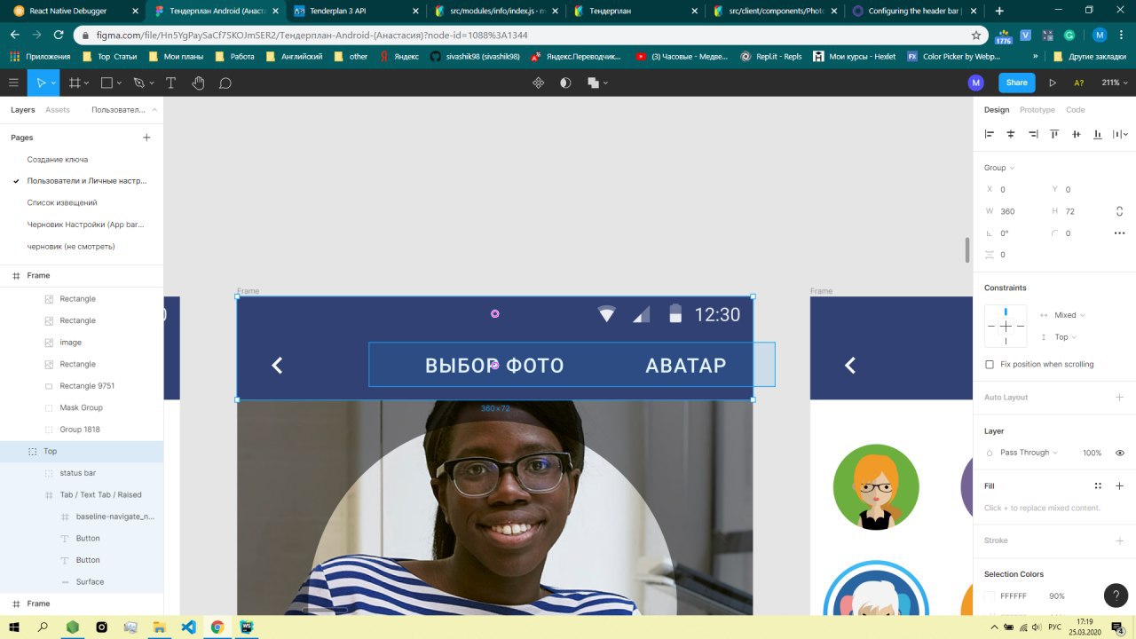Select the Rectangle shape tool

click(x=106, y=83)
